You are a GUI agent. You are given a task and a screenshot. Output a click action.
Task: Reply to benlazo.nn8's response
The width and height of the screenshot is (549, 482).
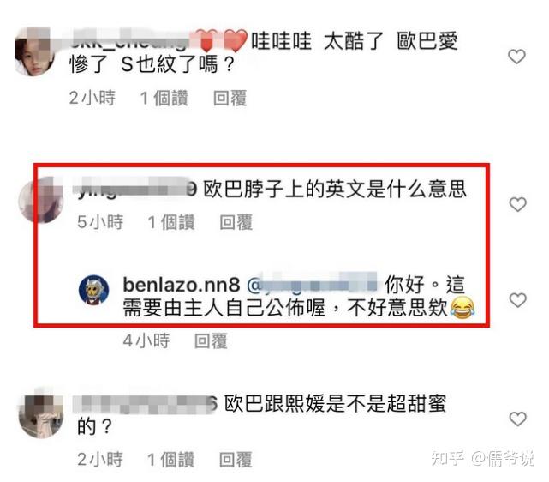pyautogui.click(x=211, y=340)
